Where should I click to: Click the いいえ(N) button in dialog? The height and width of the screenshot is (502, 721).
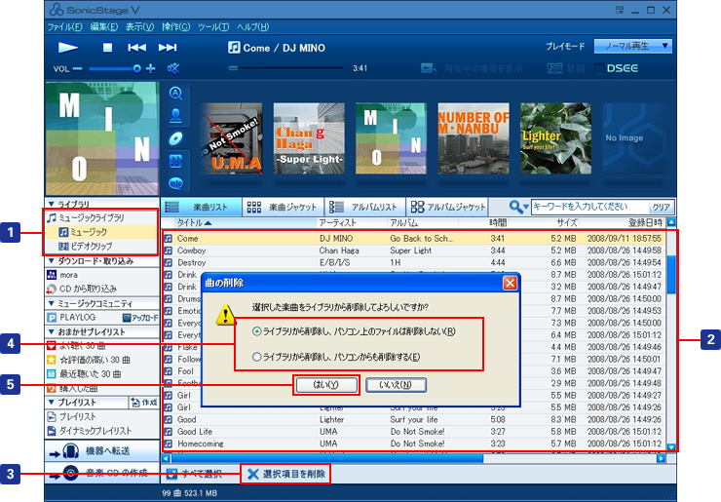(x=396, y=384)
